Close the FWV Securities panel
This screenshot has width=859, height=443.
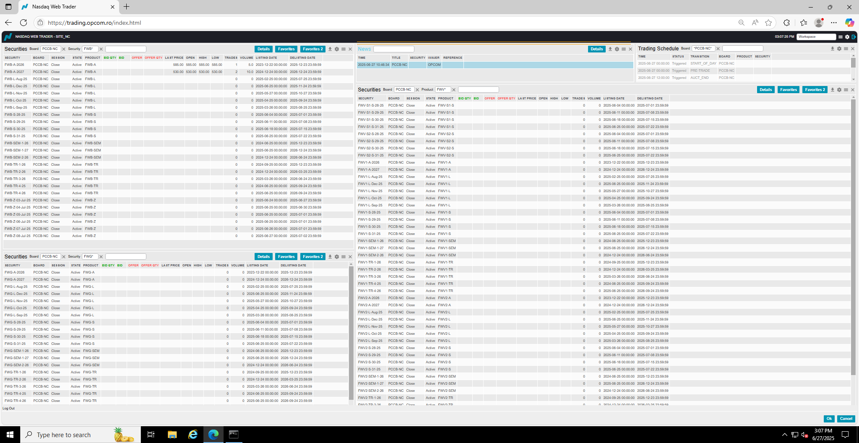click(x=853, y=90)
